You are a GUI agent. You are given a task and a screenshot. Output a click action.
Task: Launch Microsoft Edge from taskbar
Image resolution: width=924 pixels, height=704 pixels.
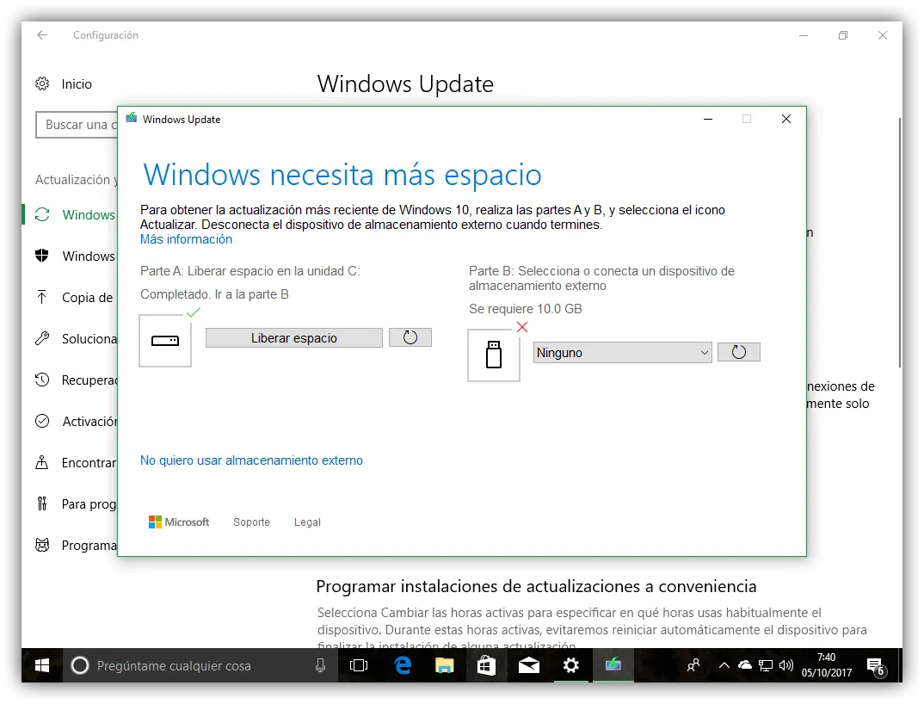point(403,665)
